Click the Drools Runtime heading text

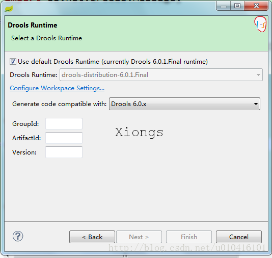pos(33,25)
